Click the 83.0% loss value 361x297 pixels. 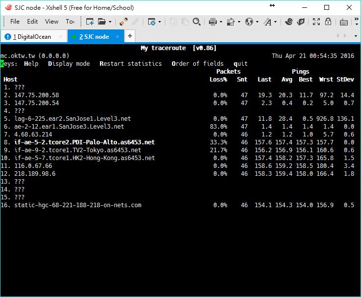pos(218,127)
